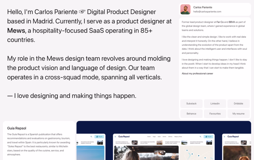254x160 pixels.
Task: Click the 'I love designing and making things happen' tagline
Action: (x=72, y=96)
